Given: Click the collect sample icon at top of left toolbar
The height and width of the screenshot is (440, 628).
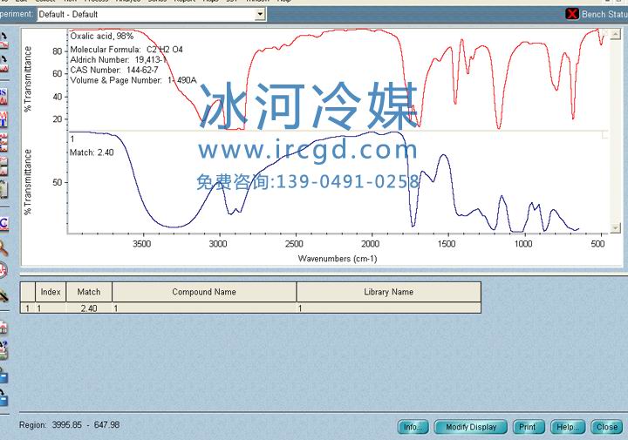Looking at the screenshot, I should click(3, 41).
